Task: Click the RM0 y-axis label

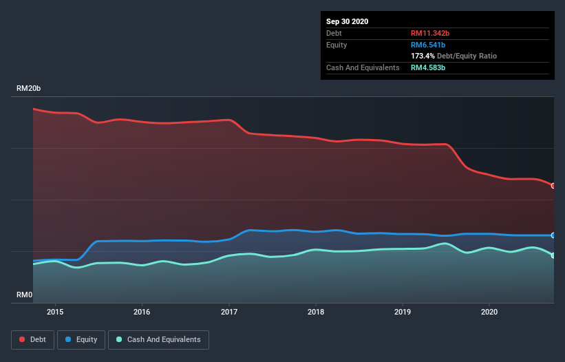Action: tap(25, 295)
